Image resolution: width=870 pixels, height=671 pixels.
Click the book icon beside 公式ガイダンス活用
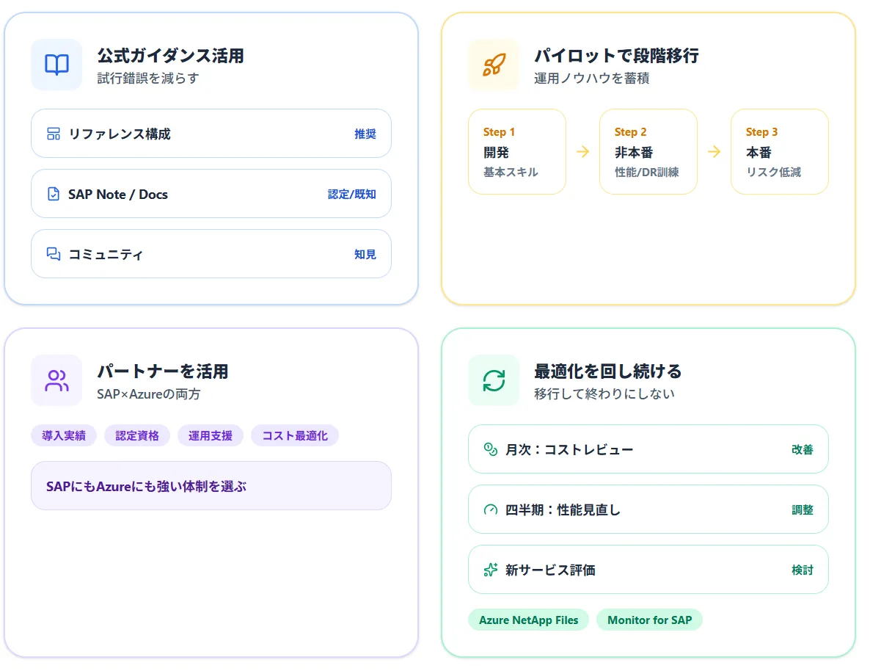56,65
